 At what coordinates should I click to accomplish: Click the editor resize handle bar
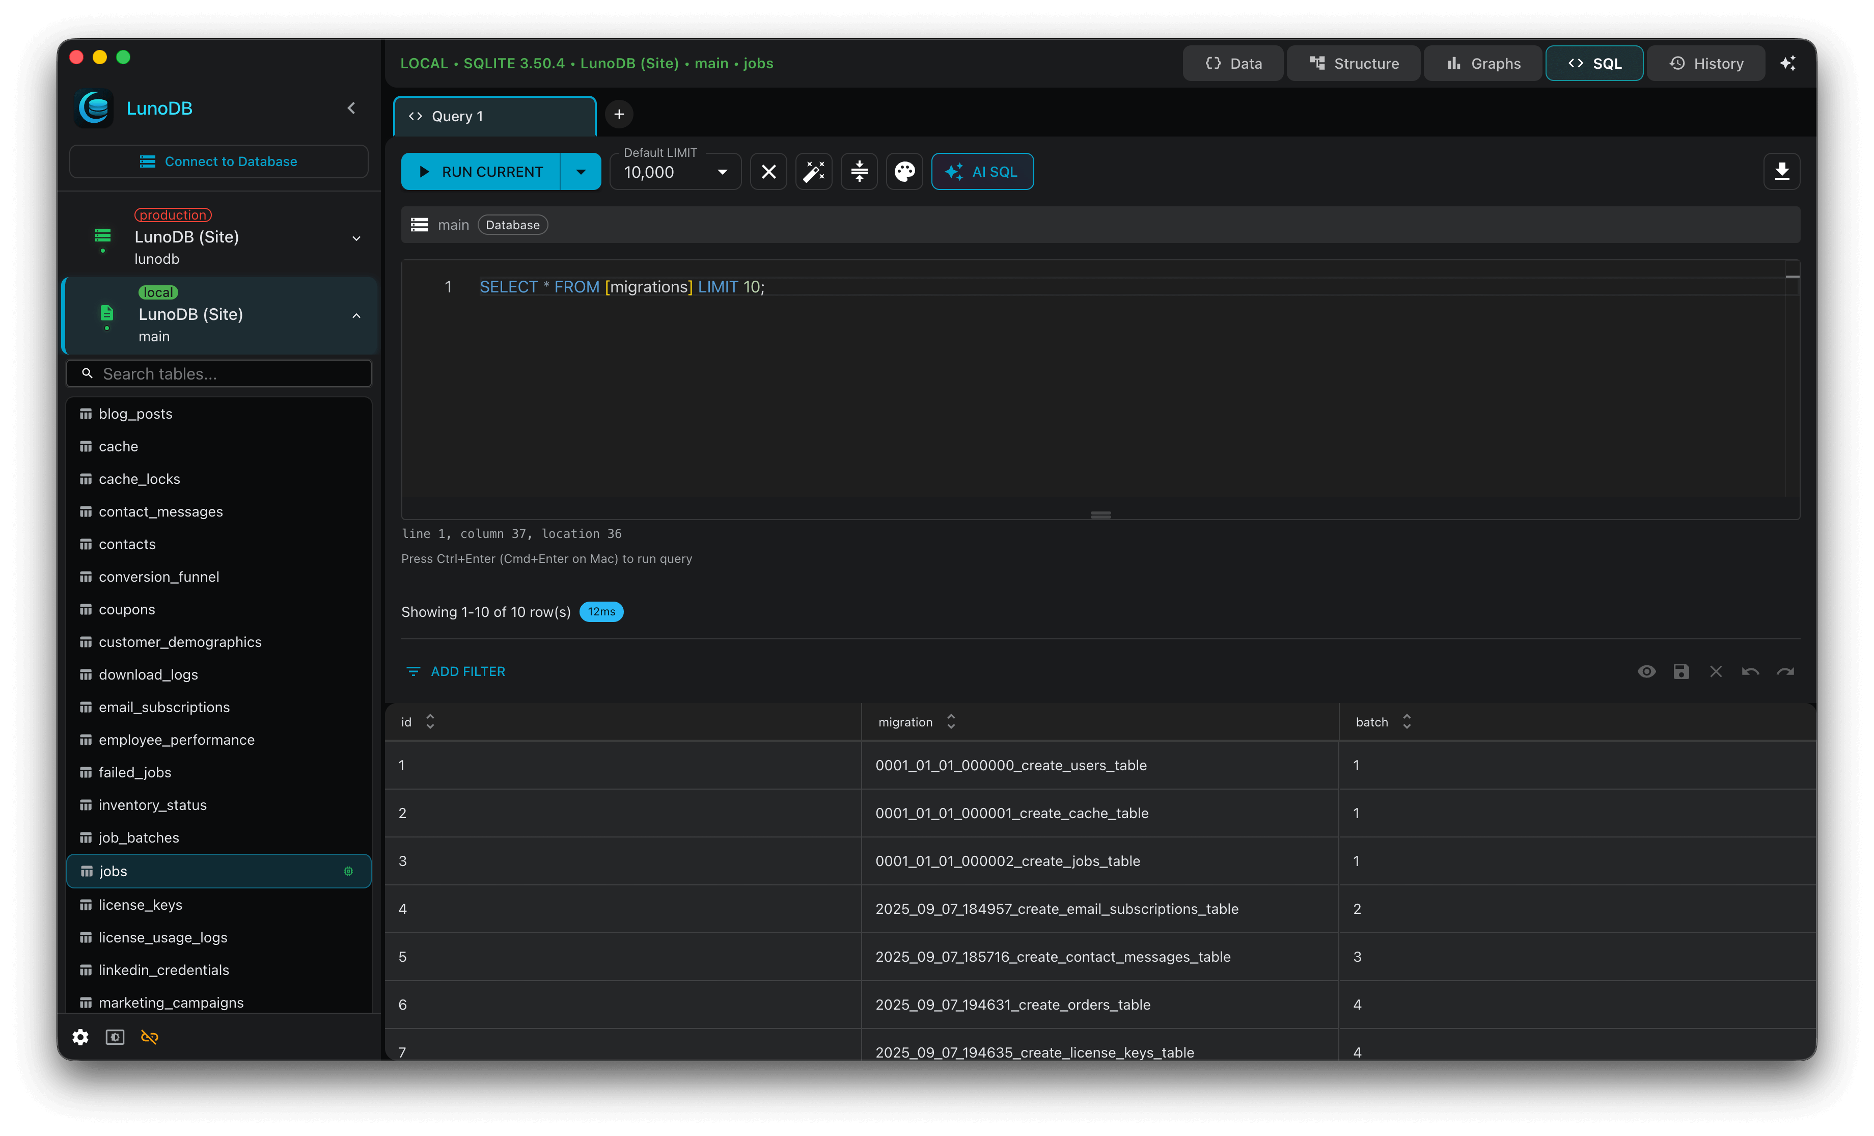click(1100, 515)
